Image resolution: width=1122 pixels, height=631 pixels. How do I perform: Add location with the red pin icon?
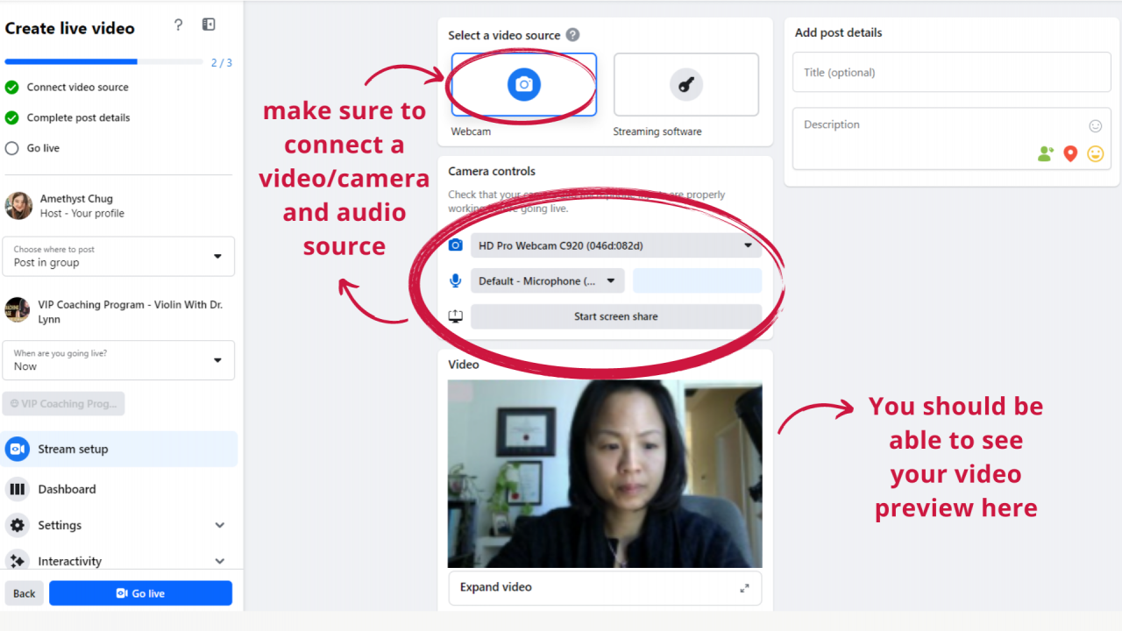coord(1070,154)
